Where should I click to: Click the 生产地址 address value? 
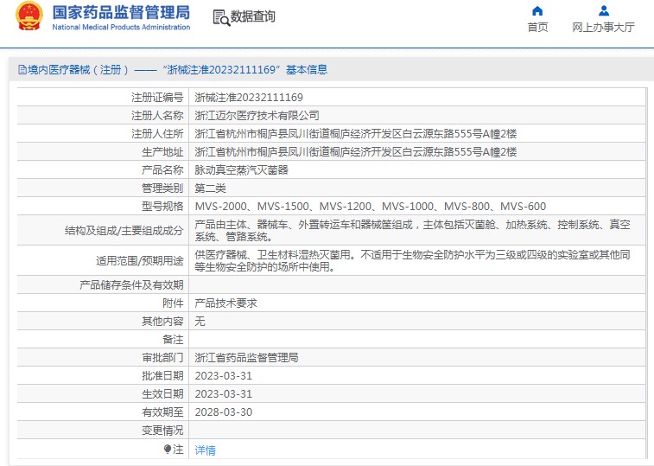pos(356,152)
